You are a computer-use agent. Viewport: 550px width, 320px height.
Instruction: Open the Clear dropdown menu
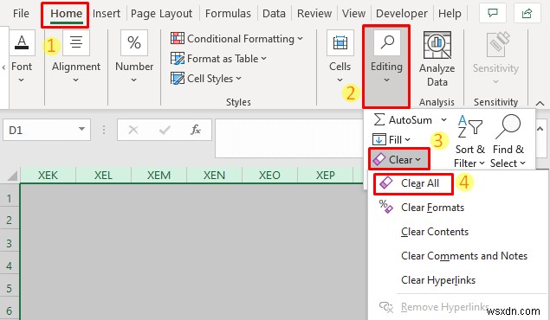pyautogui.click(x=398, y=160)
